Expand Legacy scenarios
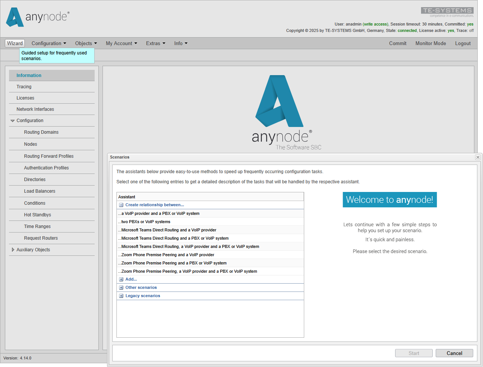The image size is (483, 367). pyautogui.click(x=121, y=296)
